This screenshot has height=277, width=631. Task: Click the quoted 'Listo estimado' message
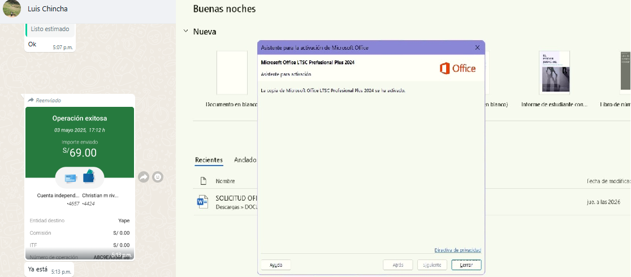(50, 29)
